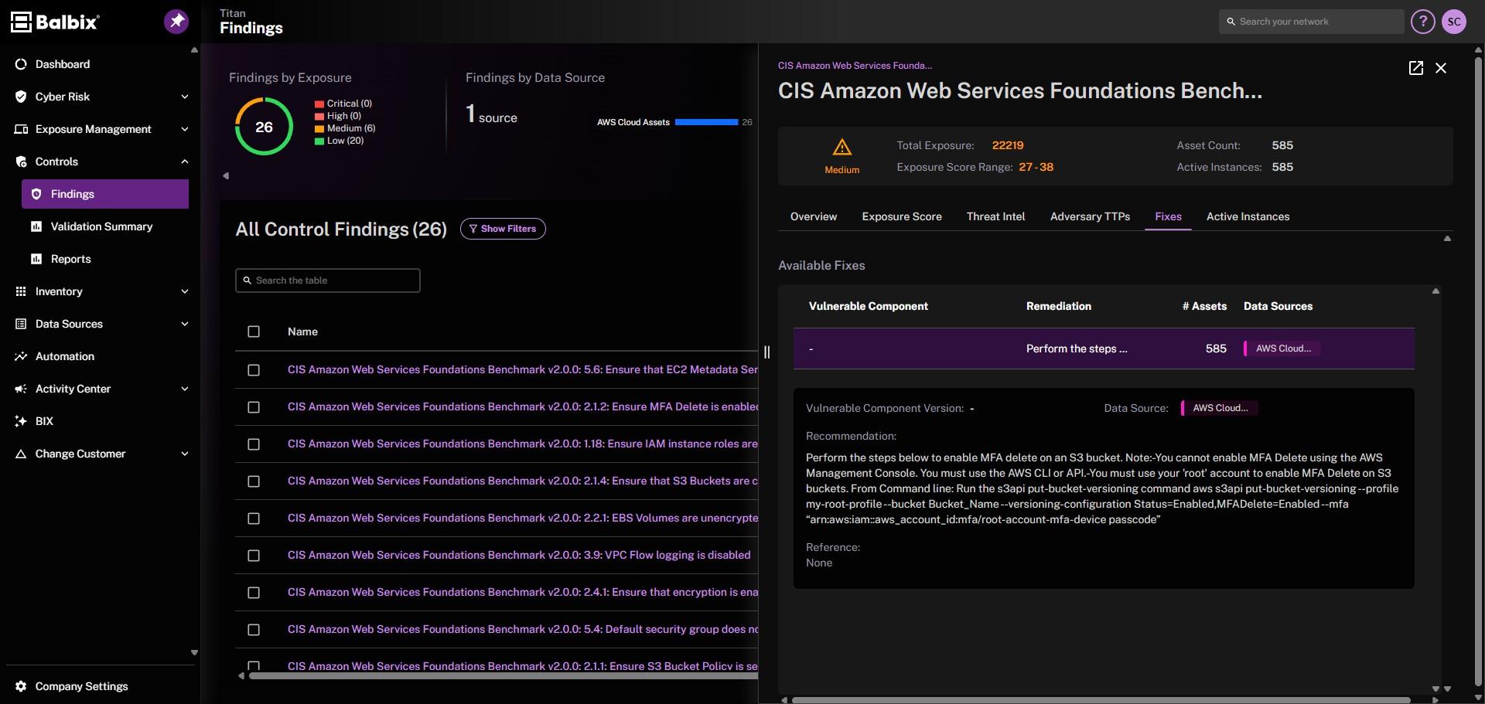Expand the Data Sources chevron
This screenshot has height=704, width=1485.
click(184, 324)
